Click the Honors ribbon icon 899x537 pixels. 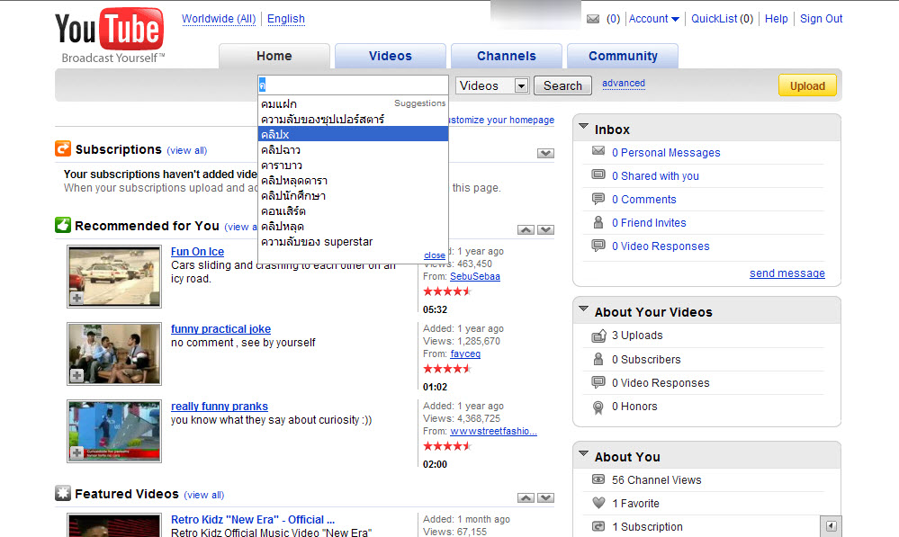pyautogui.click(x=598, y=407)
